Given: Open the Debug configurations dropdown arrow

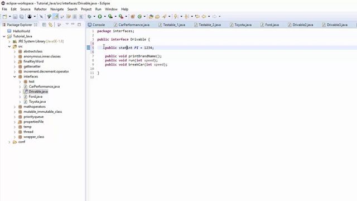Looking at the screenshot, I should (94, 16).
